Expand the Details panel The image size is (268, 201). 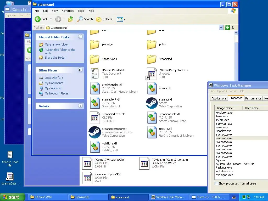click(80, 106)
